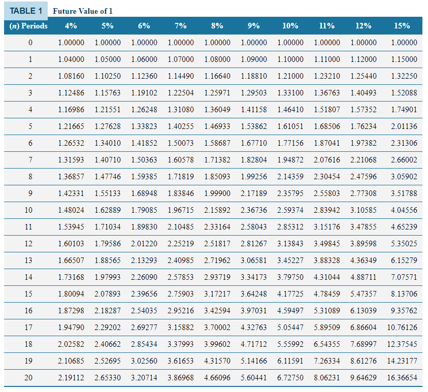The width and height of the screenshot is (428, 392).
Task: Select the value 5.05447 for period 17 at 10%
Action: [x=290, y=328]
